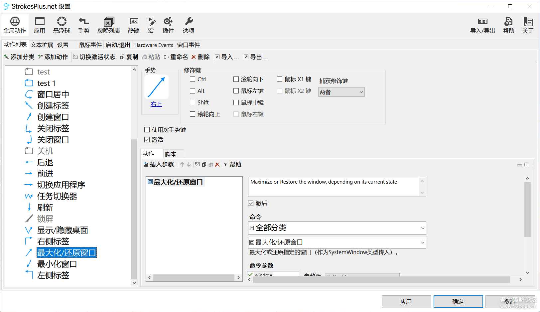Screen dimensions: 540x312
Task: Click the 应用 apply button
Action: [x=406, y=301]
